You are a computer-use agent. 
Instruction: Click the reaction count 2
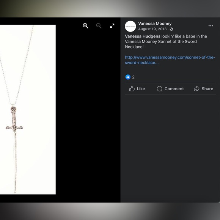pyautogui.click(x=133, y=77)
